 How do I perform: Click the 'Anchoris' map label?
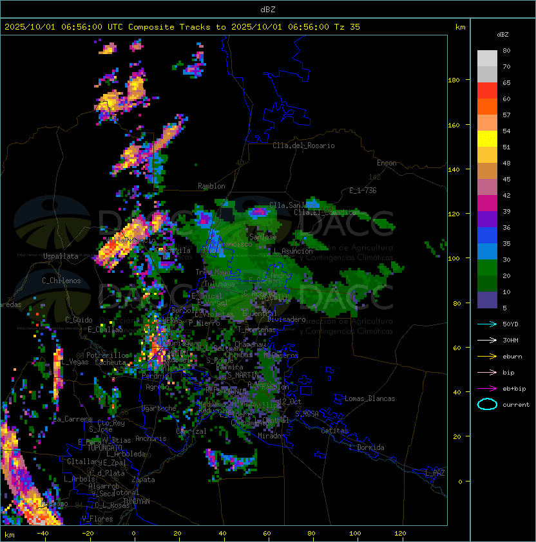[x=151, y=438]
